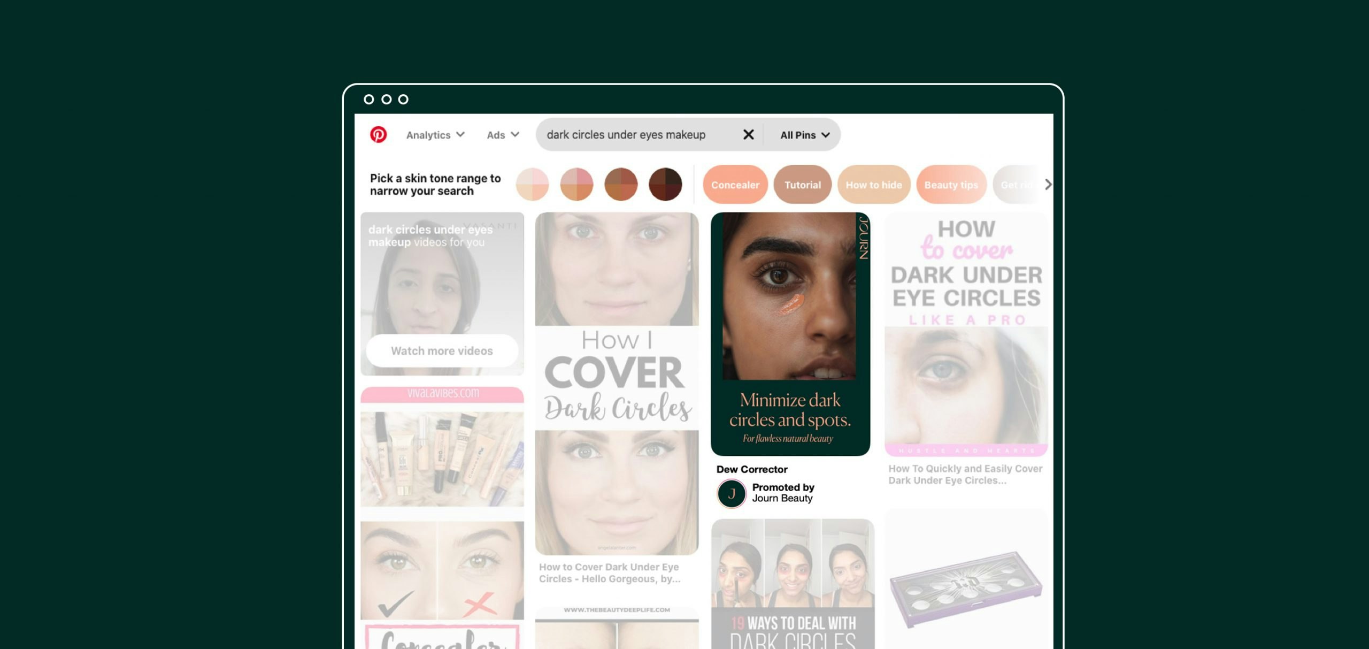Select the Tutorial filter chip
The width and height of the screenshot is (1369, 649).
[802, 185]
